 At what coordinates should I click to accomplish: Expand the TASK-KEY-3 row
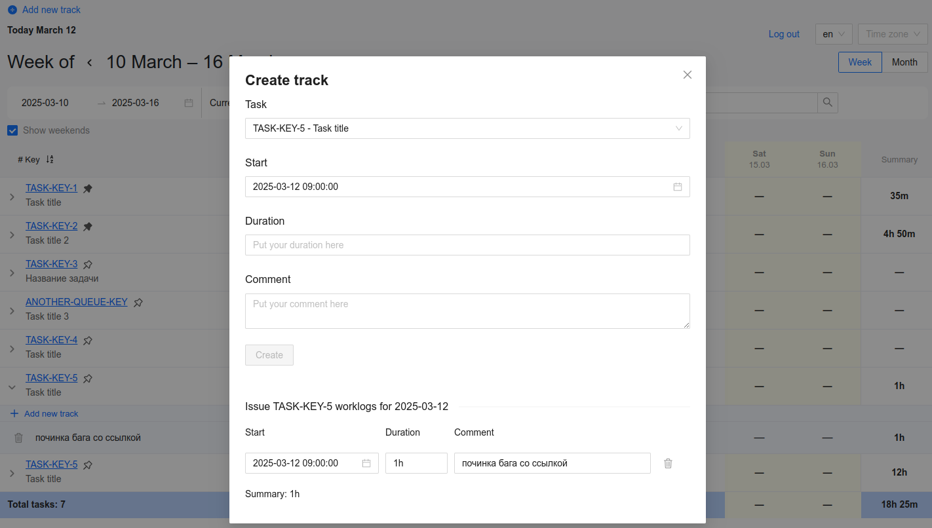coord(12,273)
